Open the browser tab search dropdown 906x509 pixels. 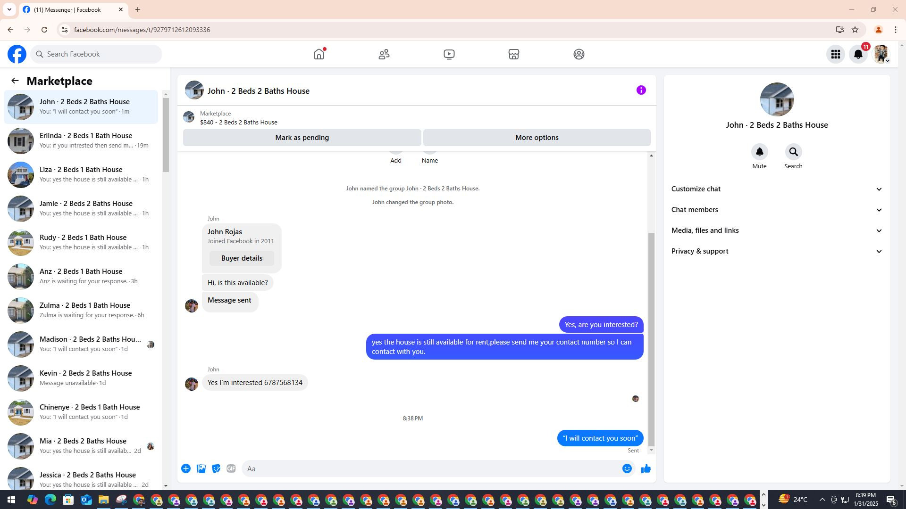pos(9,9)
